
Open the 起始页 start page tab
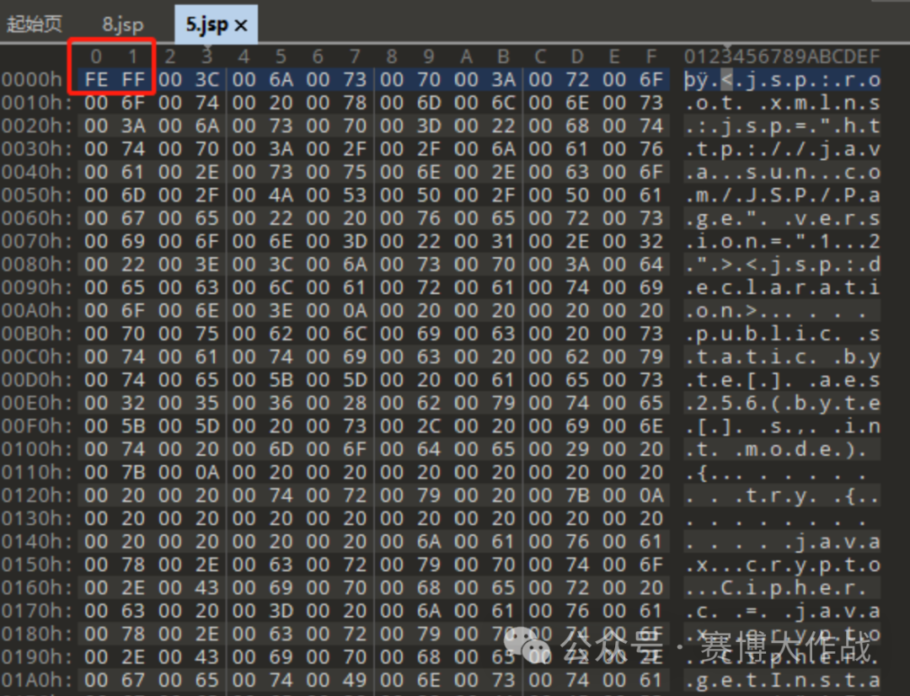pyautogui.click(x=35, y=24)
